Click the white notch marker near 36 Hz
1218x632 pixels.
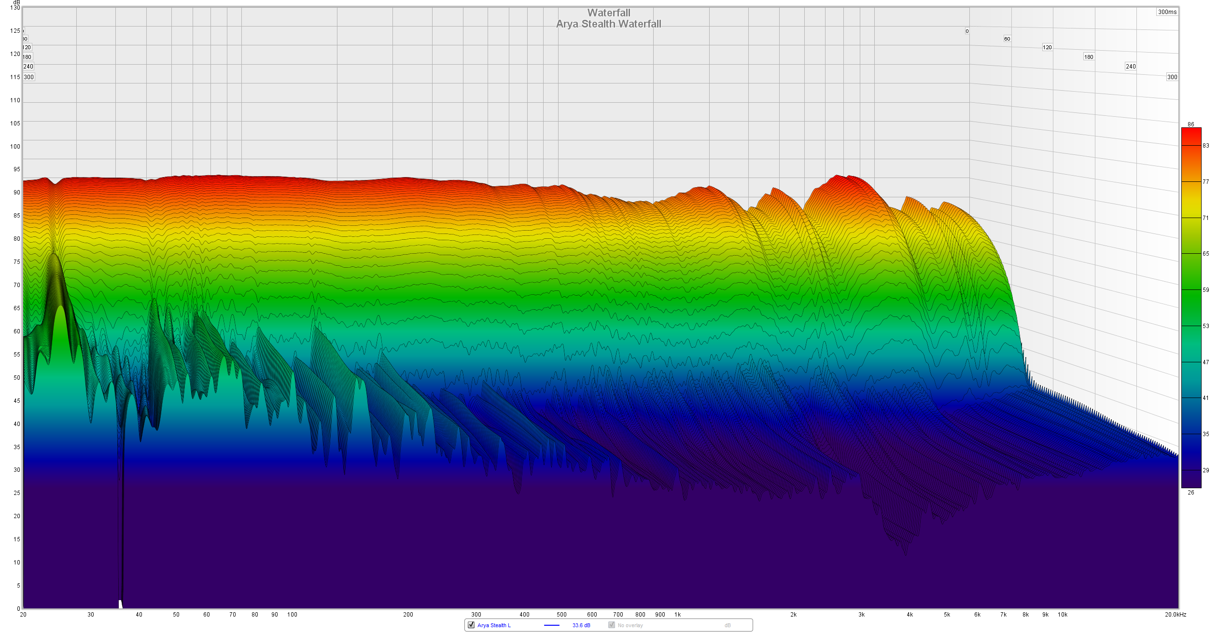tap(120, 604)
